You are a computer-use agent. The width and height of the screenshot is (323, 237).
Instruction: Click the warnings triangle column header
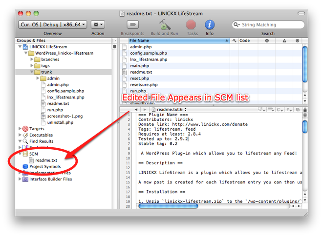click(x=284, y=40)
